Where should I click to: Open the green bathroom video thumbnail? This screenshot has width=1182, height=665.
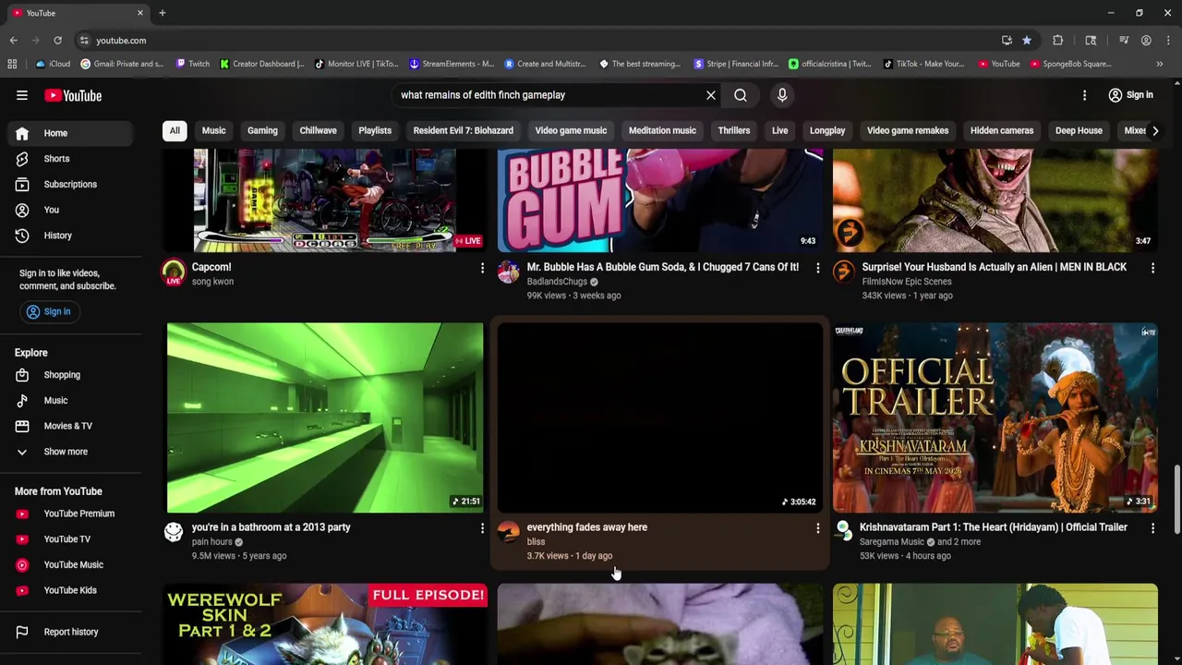pyautogui.click(x=325, y=417)
